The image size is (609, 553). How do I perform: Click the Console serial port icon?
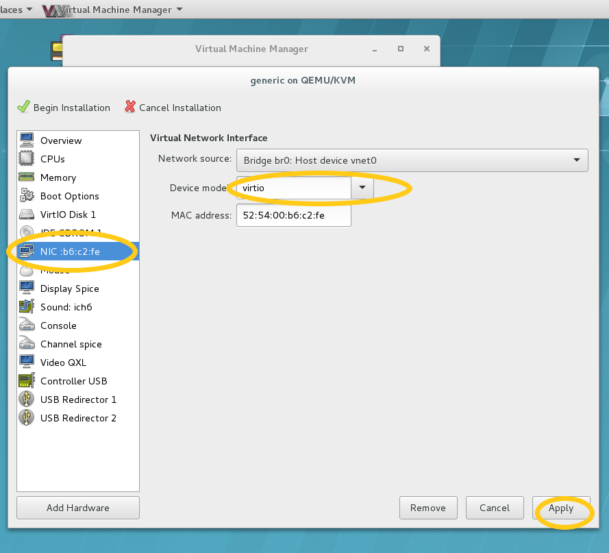point(27,325)
